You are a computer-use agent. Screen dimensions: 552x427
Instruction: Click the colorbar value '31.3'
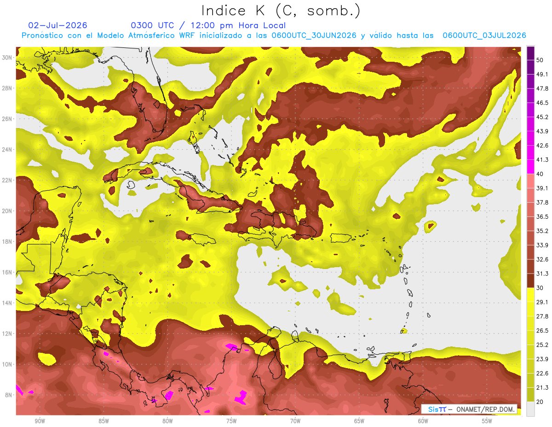[542, 274]
